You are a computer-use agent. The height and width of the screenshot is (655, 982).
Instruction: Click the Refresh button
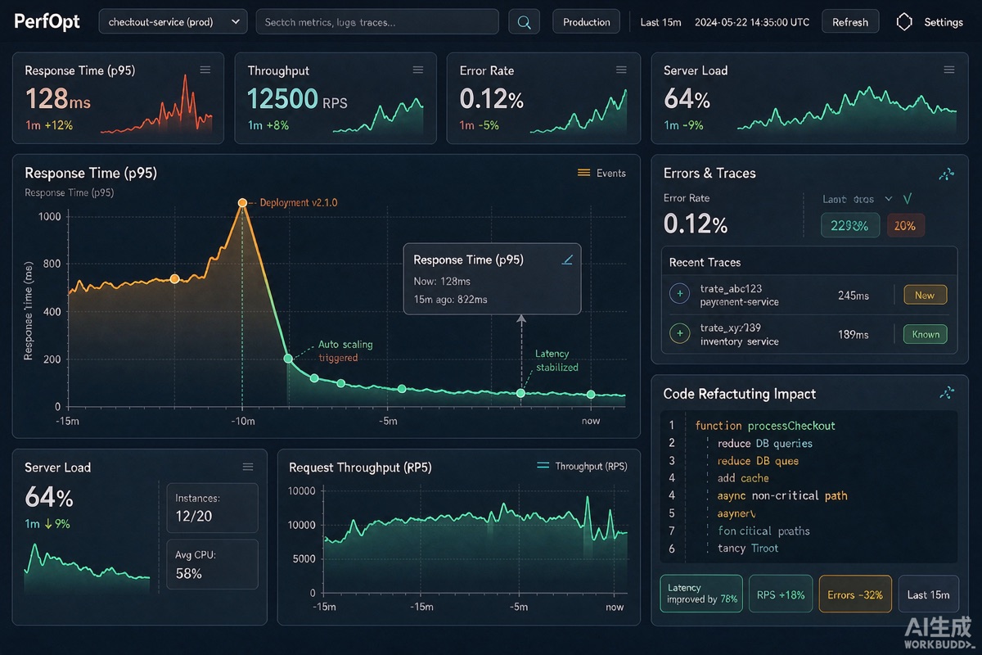[850, 22]
